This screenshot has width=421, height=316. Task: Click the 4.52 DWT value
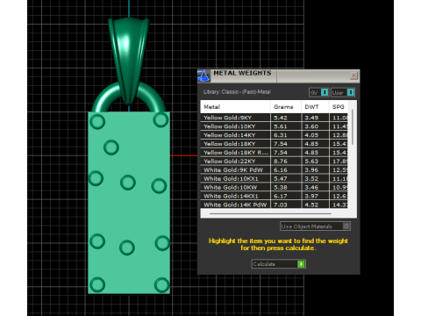coord(311,205)
